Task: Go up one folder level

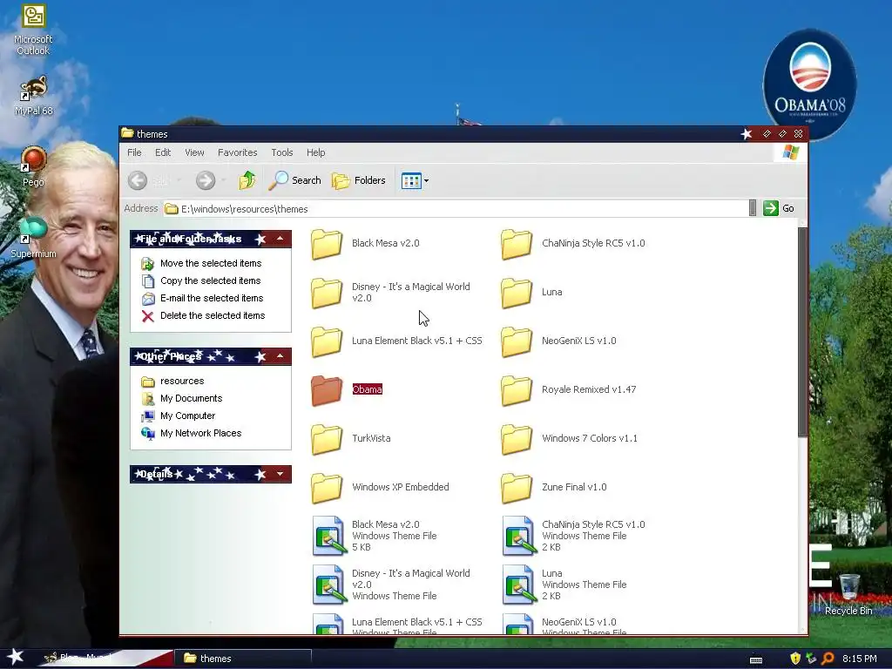Action: pos(247,180)
